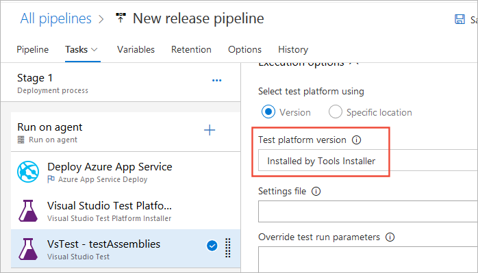Click the Save disk icon
The height and width of the screenshot is (273, 478).
point(460,19)
